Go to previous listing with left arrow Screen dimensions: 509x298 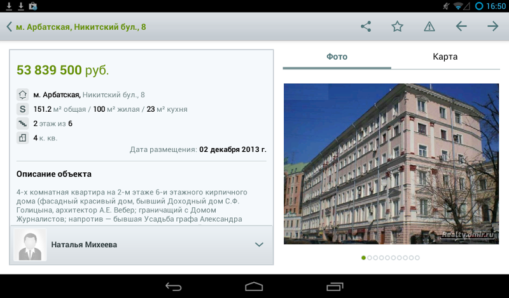pyautogui.click(x=461, y=26)
